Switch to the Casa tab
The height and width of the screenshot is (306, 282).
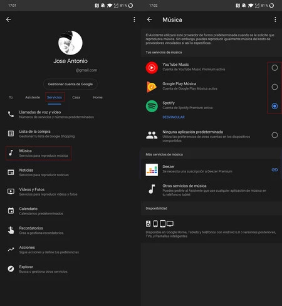(x=76, y=97)
